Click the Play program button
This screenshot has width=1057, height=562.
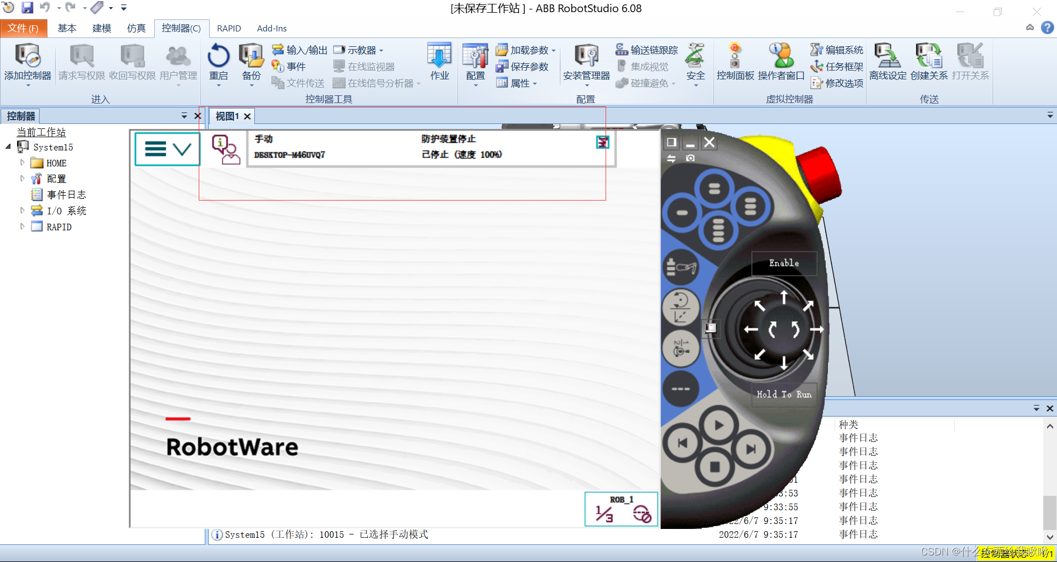pos(718,425)
